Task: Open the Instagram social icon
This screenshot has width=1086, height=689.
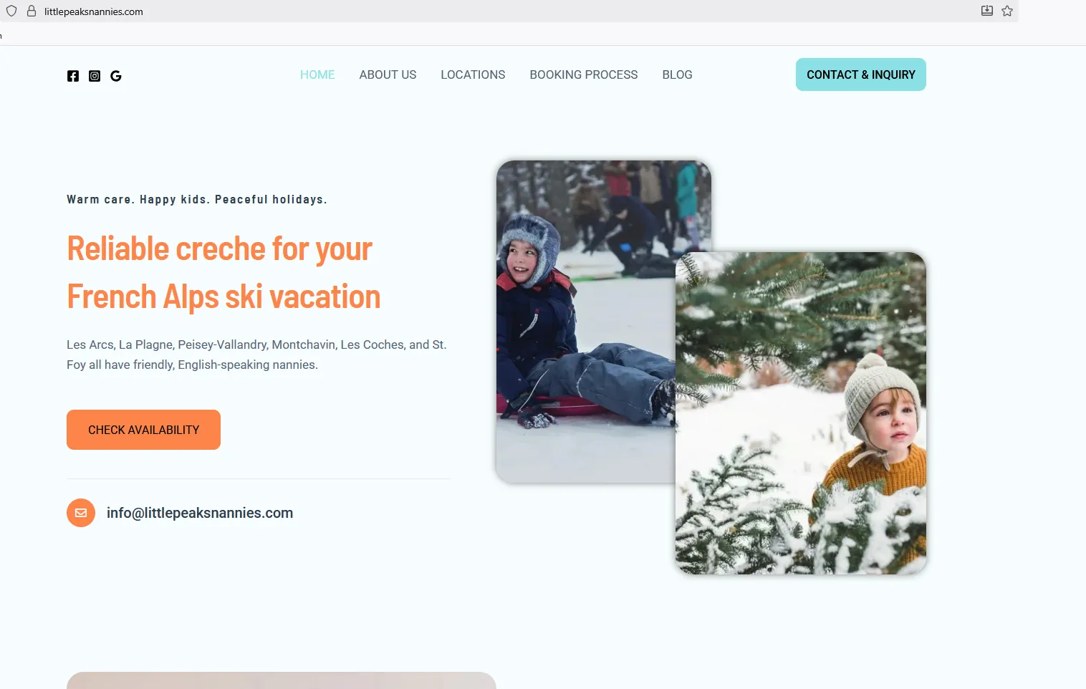Action: (95, 76)
